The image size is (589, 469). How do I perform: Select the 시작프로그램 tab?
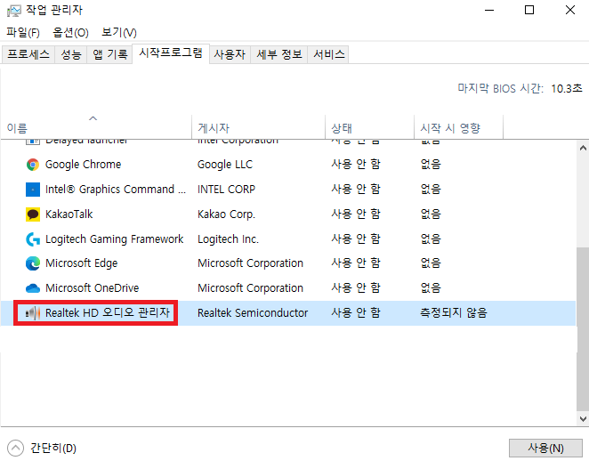tap(171, 53)
